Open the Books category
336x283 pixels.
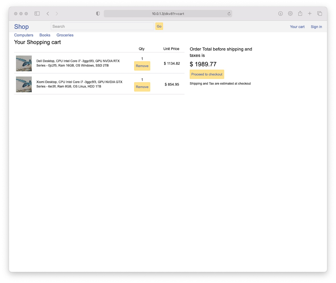point(45,35)
